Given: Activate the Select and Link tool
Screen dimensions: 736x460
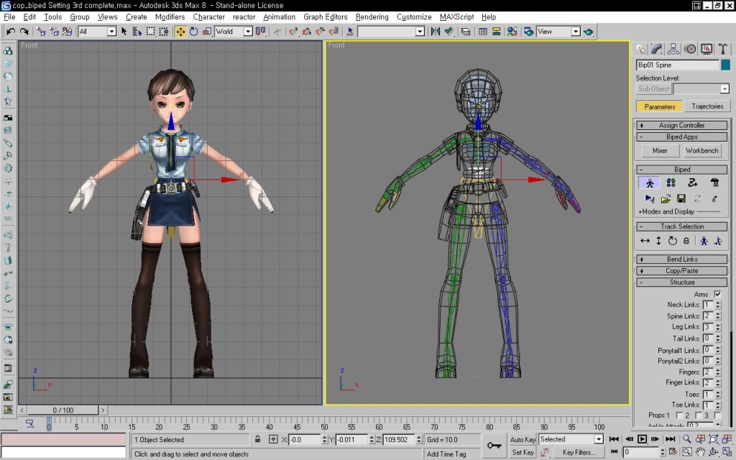Looking at the screenshot, I should 41,32.
